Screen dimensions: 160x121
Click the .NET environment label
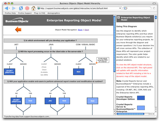click(16, 45)
